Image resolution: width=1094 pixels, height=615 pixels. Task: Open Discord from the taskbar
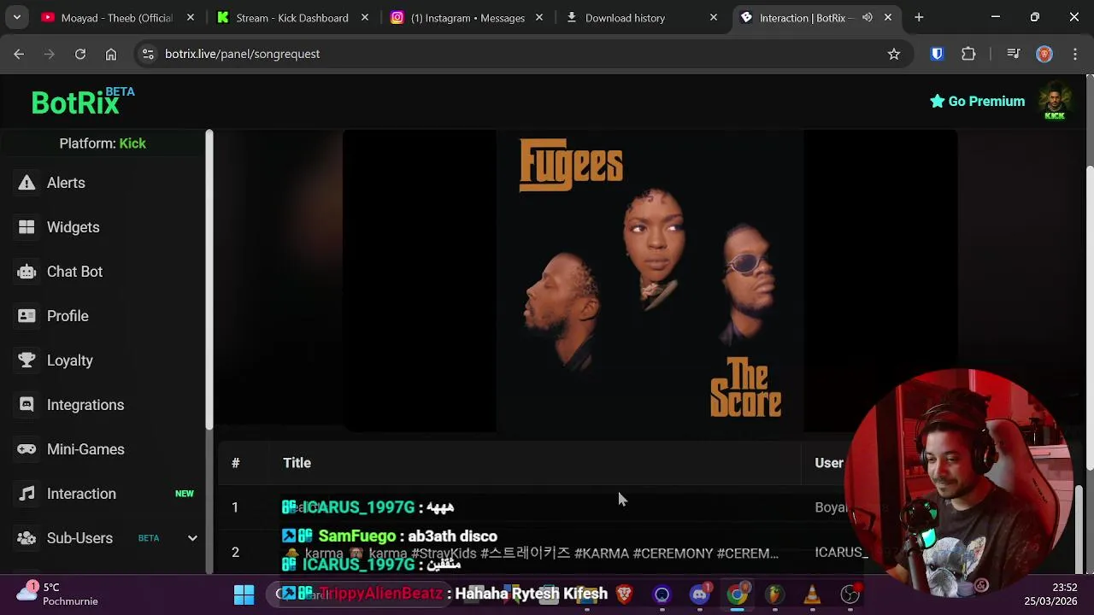[x=700, y=594]
